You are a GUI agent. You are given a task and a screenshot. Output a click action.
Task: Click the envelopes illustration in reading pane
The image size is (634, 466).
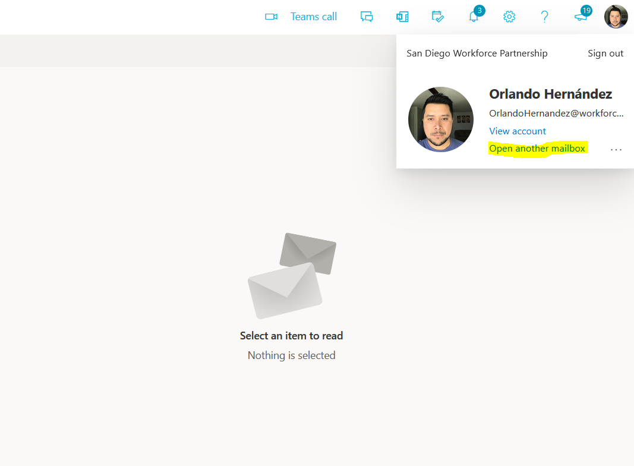[291, 275]
